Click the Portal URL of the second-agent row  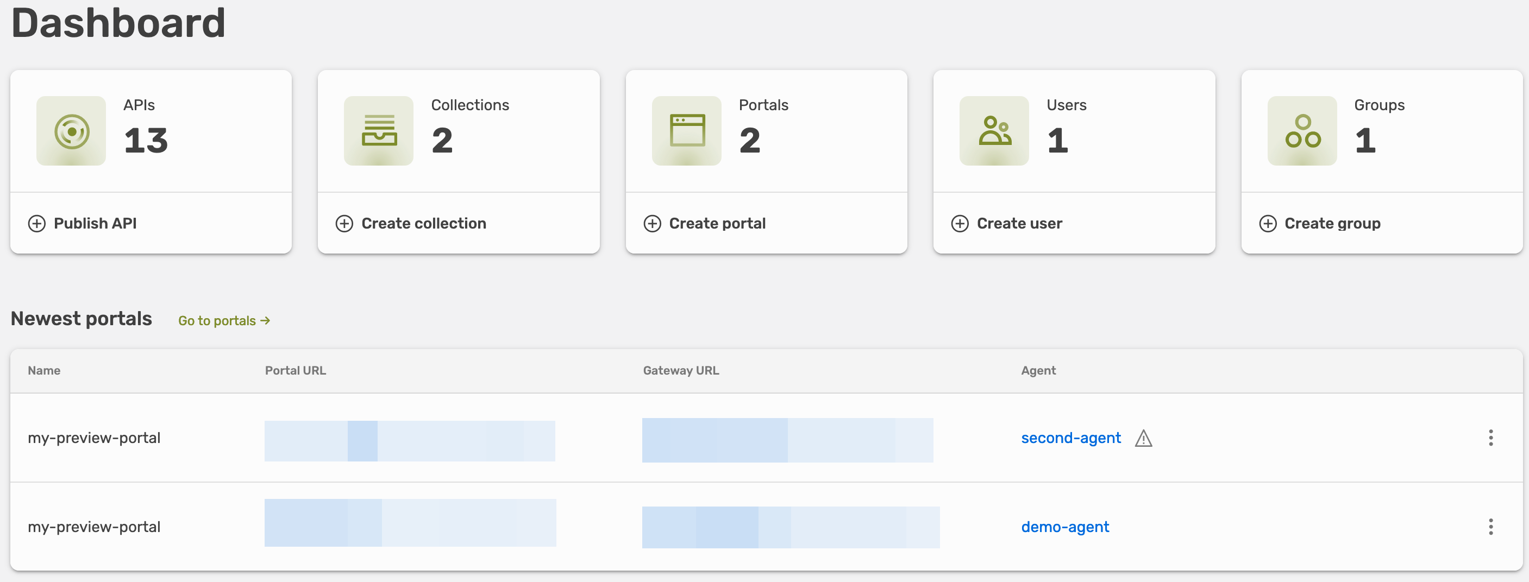coord(410,441)
